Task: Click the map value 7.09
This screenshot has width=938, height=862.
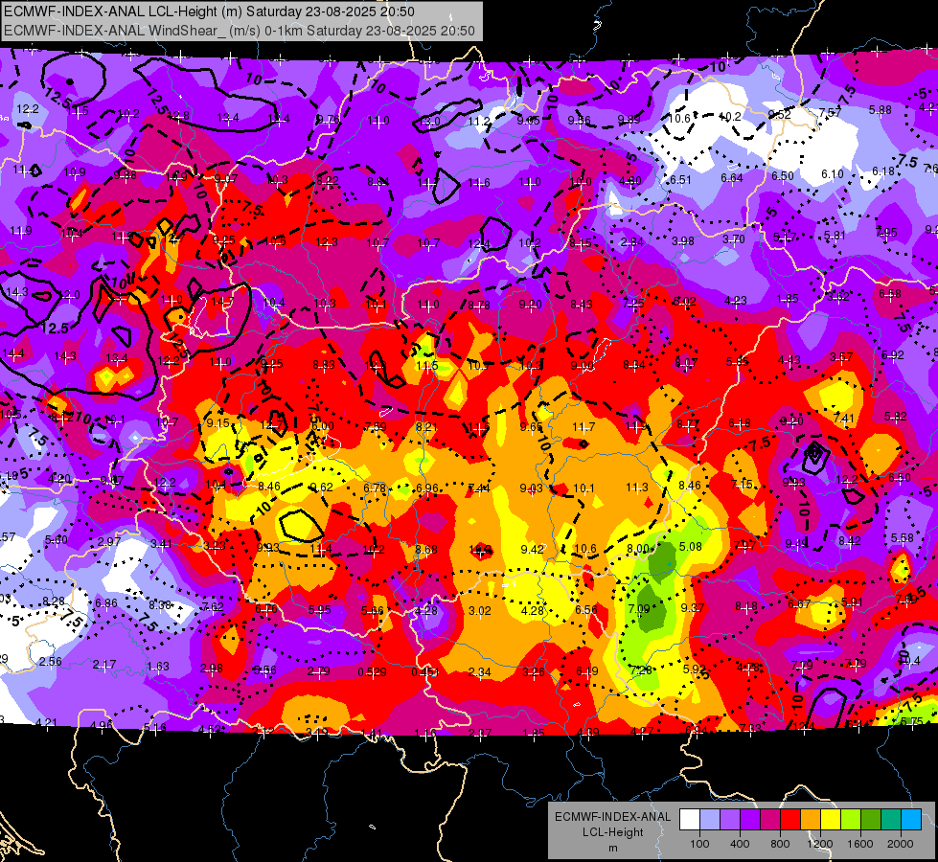Action: click(x=639, y=608)
